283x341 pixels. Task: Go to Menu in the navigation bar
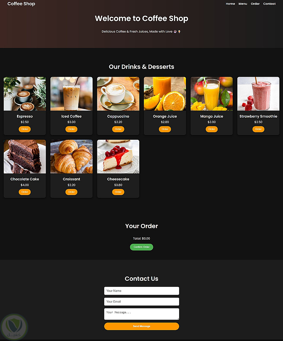pos(243,4)
